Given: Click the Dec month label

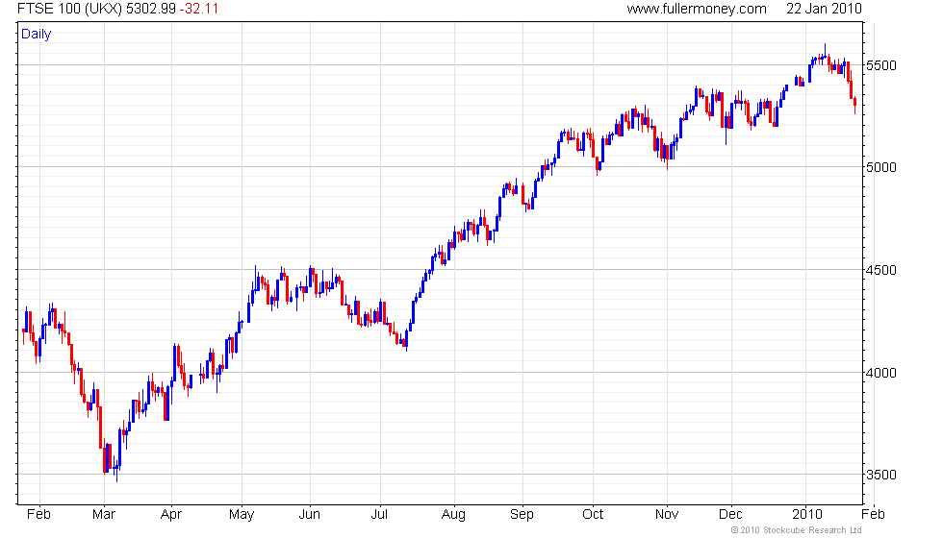Looking at the screenshot, I should point(730,515).
